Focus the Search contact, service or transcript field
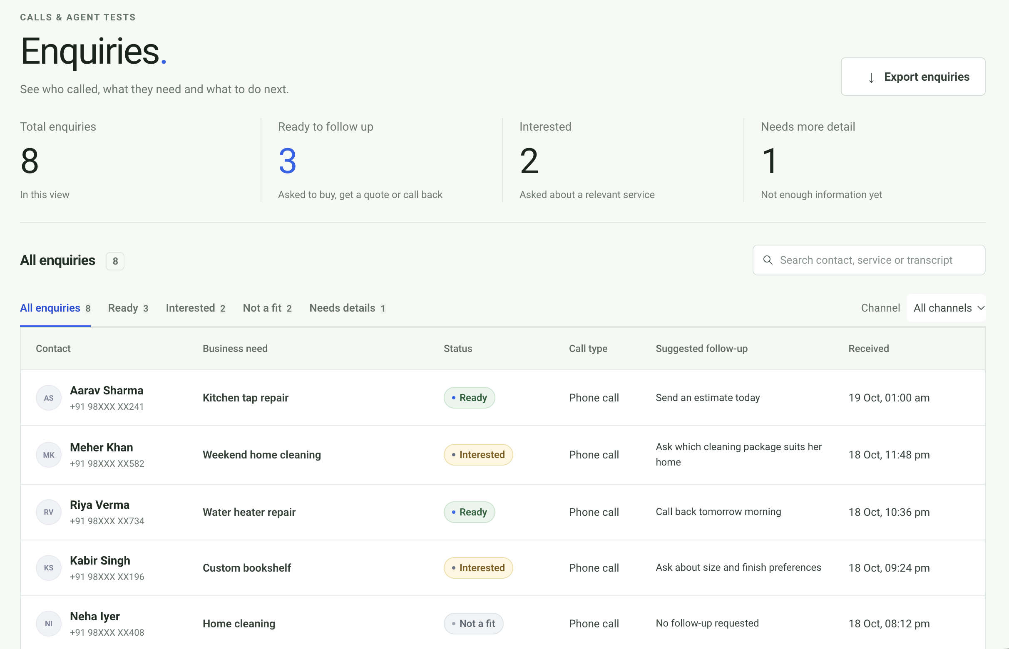Image resolution: width=1009 pixels, height=649 pixels. [869, 260]
